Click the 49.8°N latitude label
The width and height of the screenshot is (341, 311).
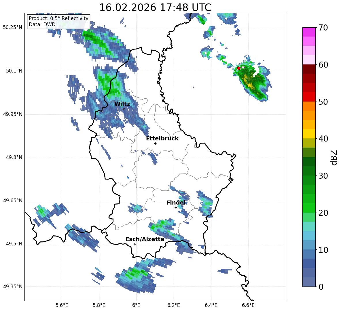14,157
